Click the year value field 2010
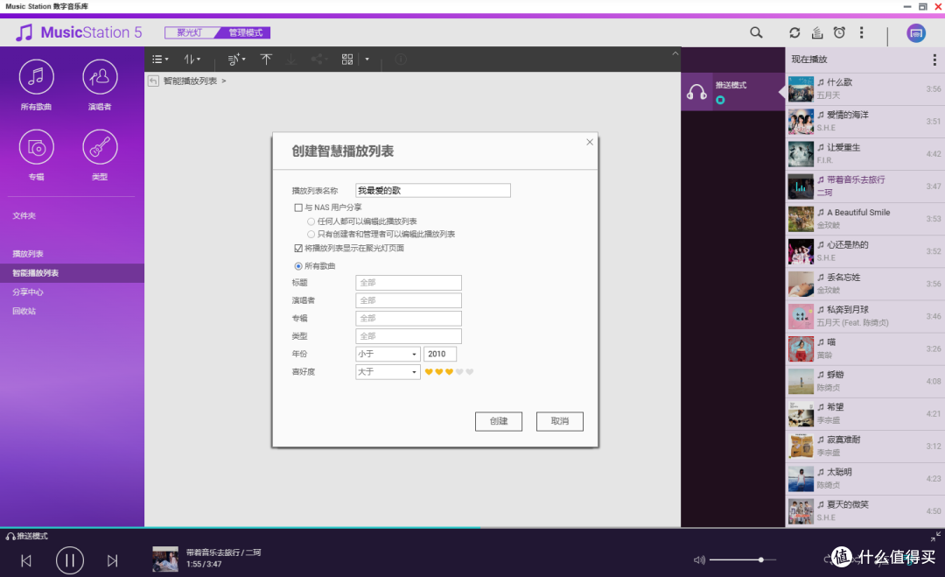Viewport: 945px width, 577px height. pos(440,354)
